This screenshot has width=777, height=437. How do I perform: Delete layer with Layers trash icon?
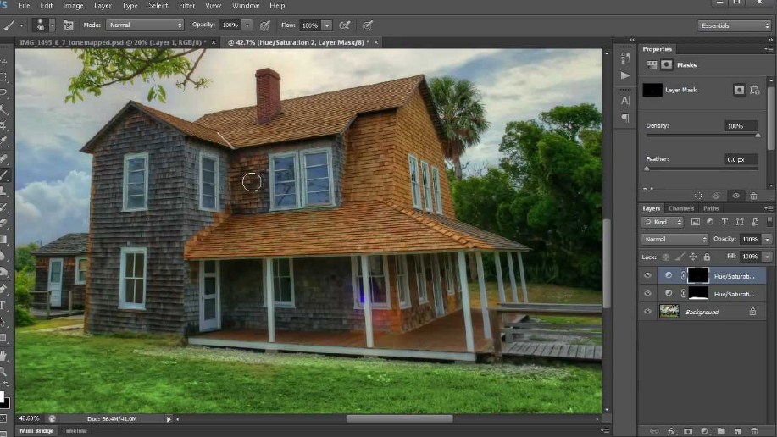[754, 432]
